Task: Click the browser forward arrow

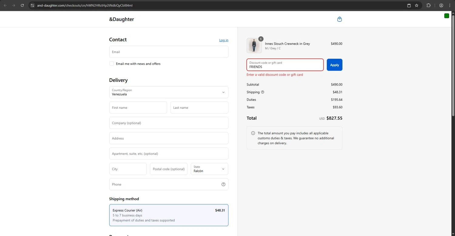Action: click(14, 5)
